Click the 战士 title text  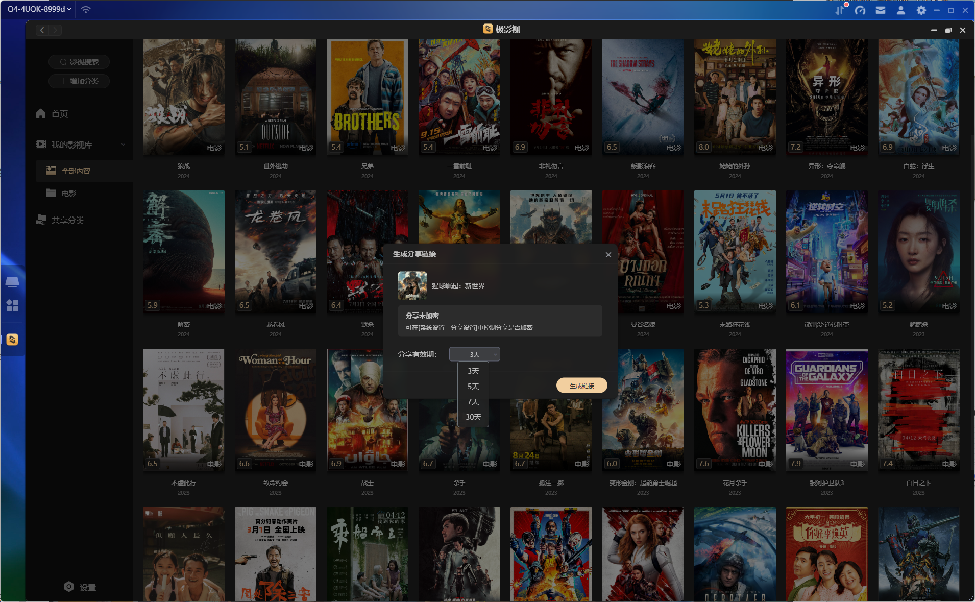click(368, 483)
